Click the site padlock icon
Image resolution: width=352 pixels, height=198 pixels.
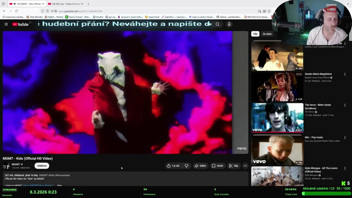[47, 11]
